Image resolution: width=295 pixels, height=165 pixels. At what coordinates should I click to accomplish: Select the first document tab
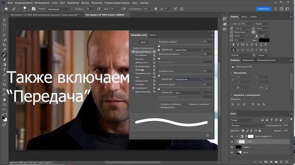click(45, 15)
